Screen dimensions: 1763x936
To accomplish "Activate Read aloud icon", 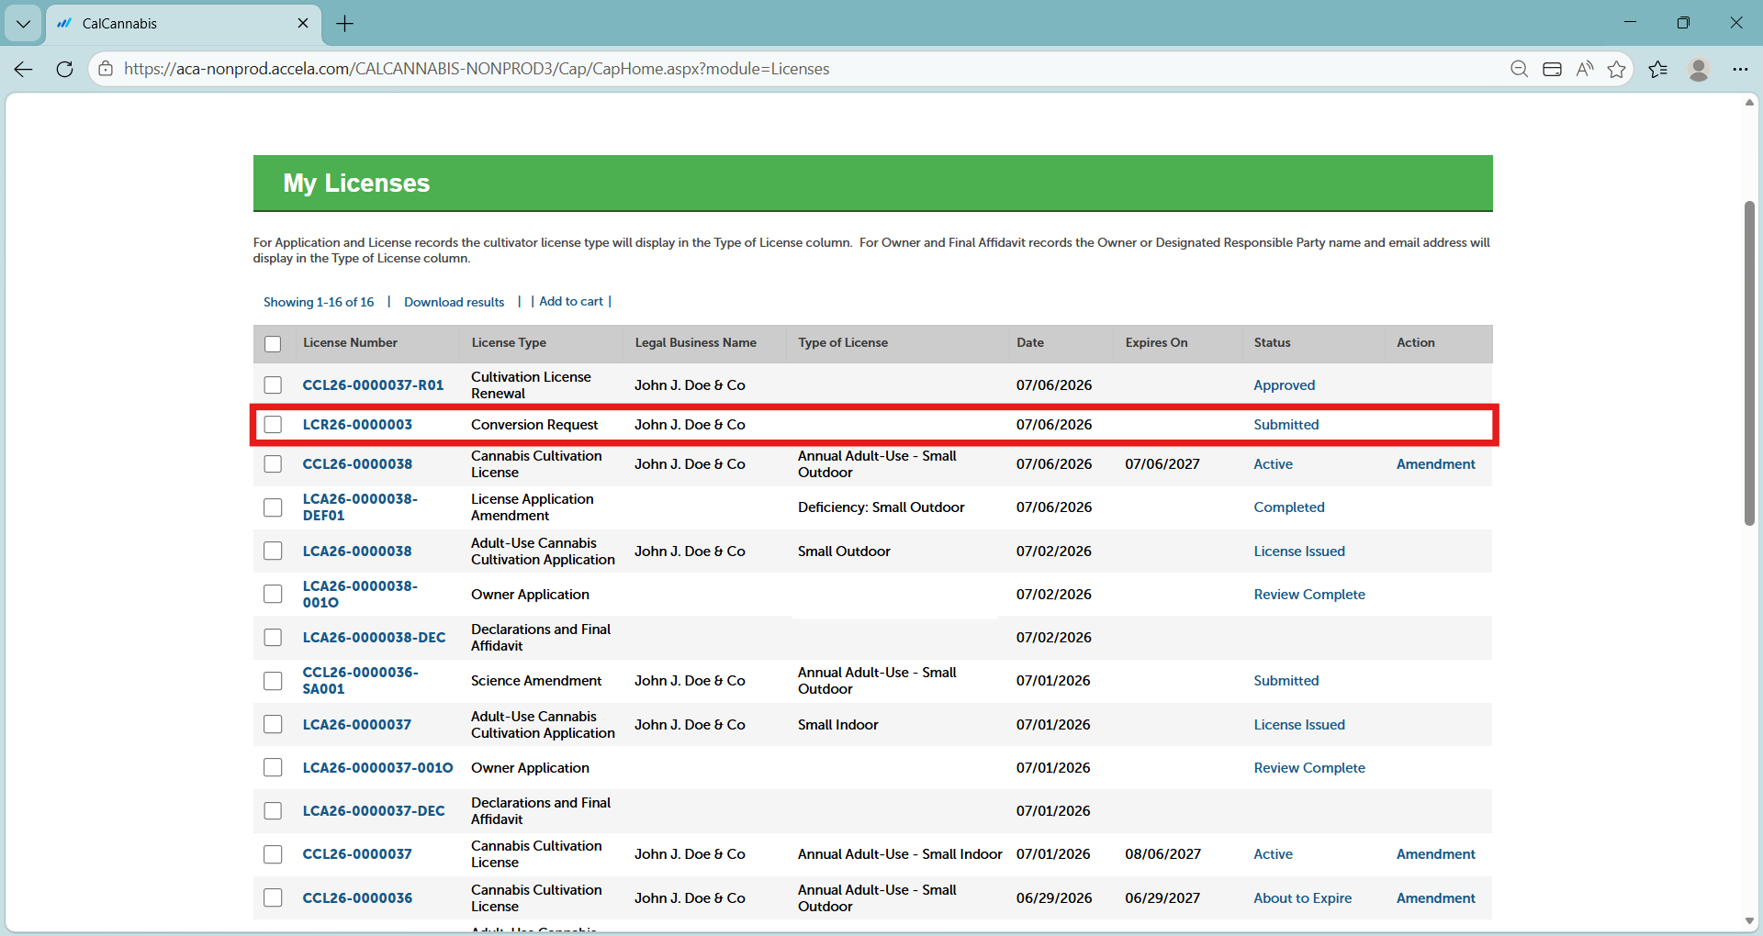I will coord(1585,69).
